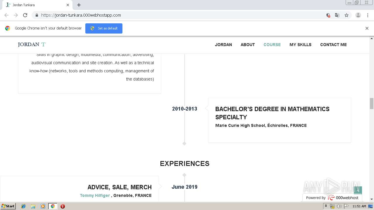Dismiss the default browser notification bar
The height and width of the screenshot is (210, 374).
click(x=367, y=28)
